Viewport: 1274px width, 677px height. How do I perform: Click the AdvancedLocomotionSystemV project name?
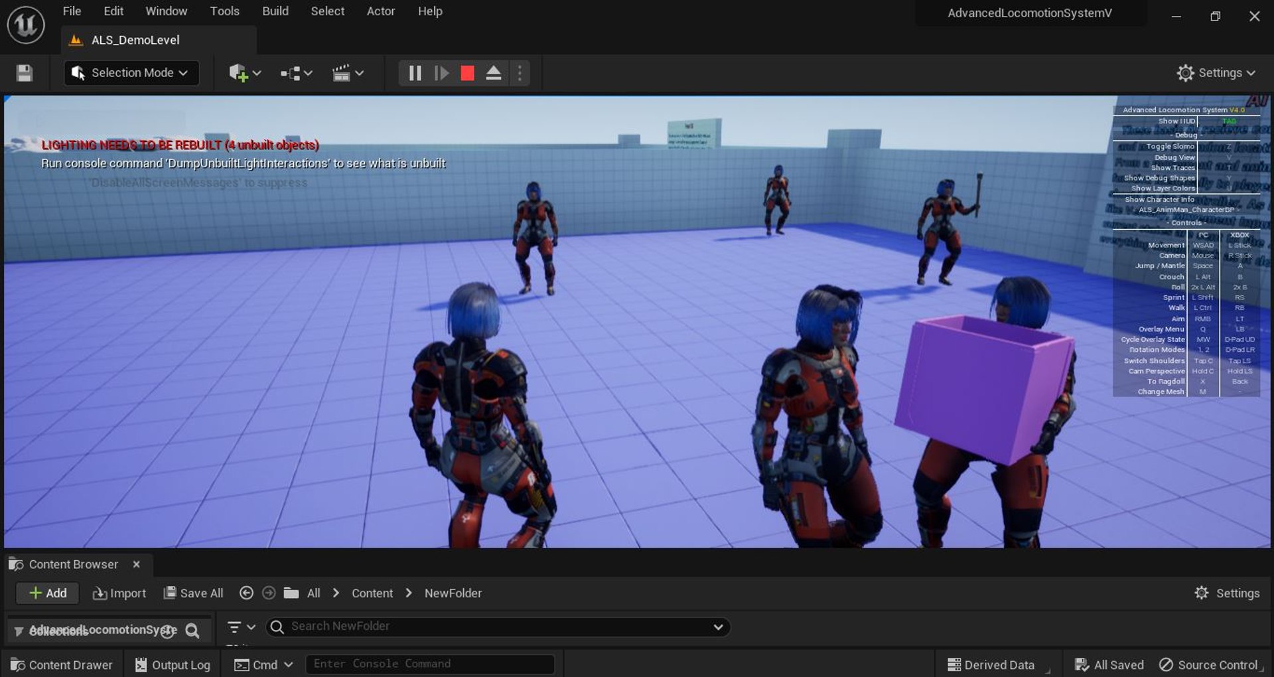(1029, 13)
